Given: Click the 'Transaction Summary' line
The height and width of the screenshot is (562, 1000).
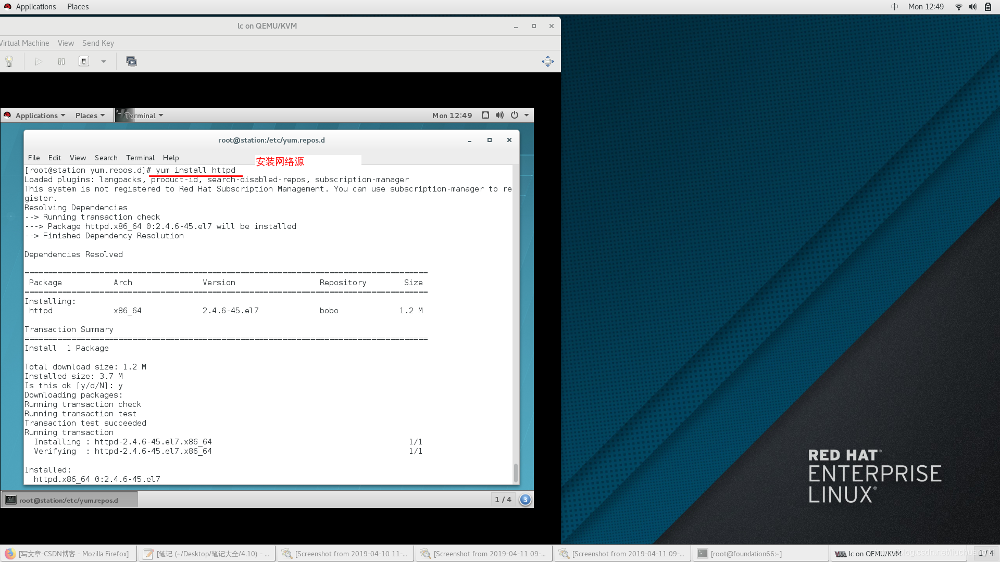Looking at the screenshot, I should [69, 329].
